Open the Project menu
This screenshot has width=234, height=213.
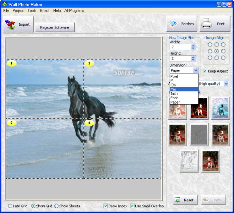[18, 11]
